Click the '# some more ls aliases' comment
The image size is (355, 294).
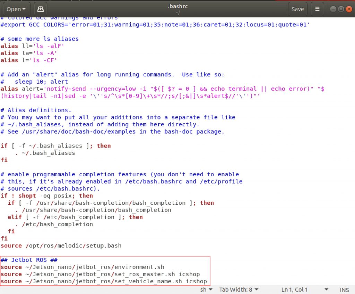pos(40,39)
